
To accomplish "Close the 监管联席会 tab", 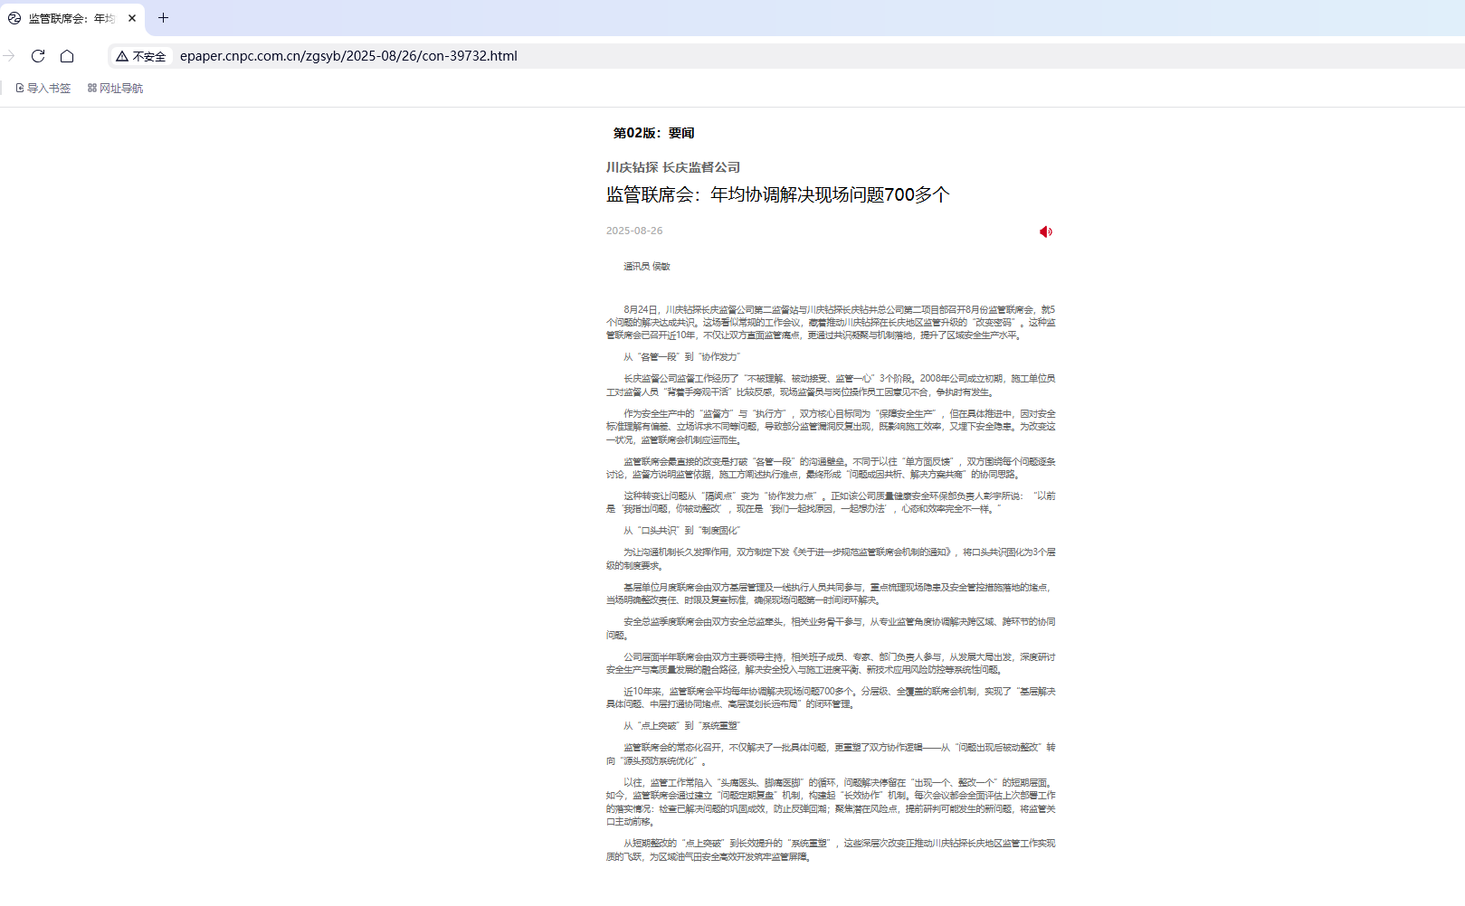I will (x=132, y=18).
